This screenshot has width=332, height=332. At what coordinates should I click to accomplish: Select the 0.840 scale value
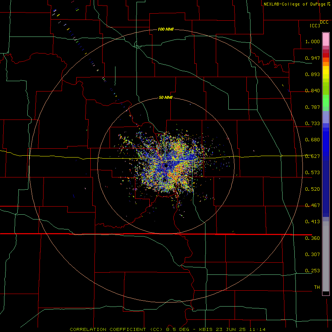coord(312,91)
